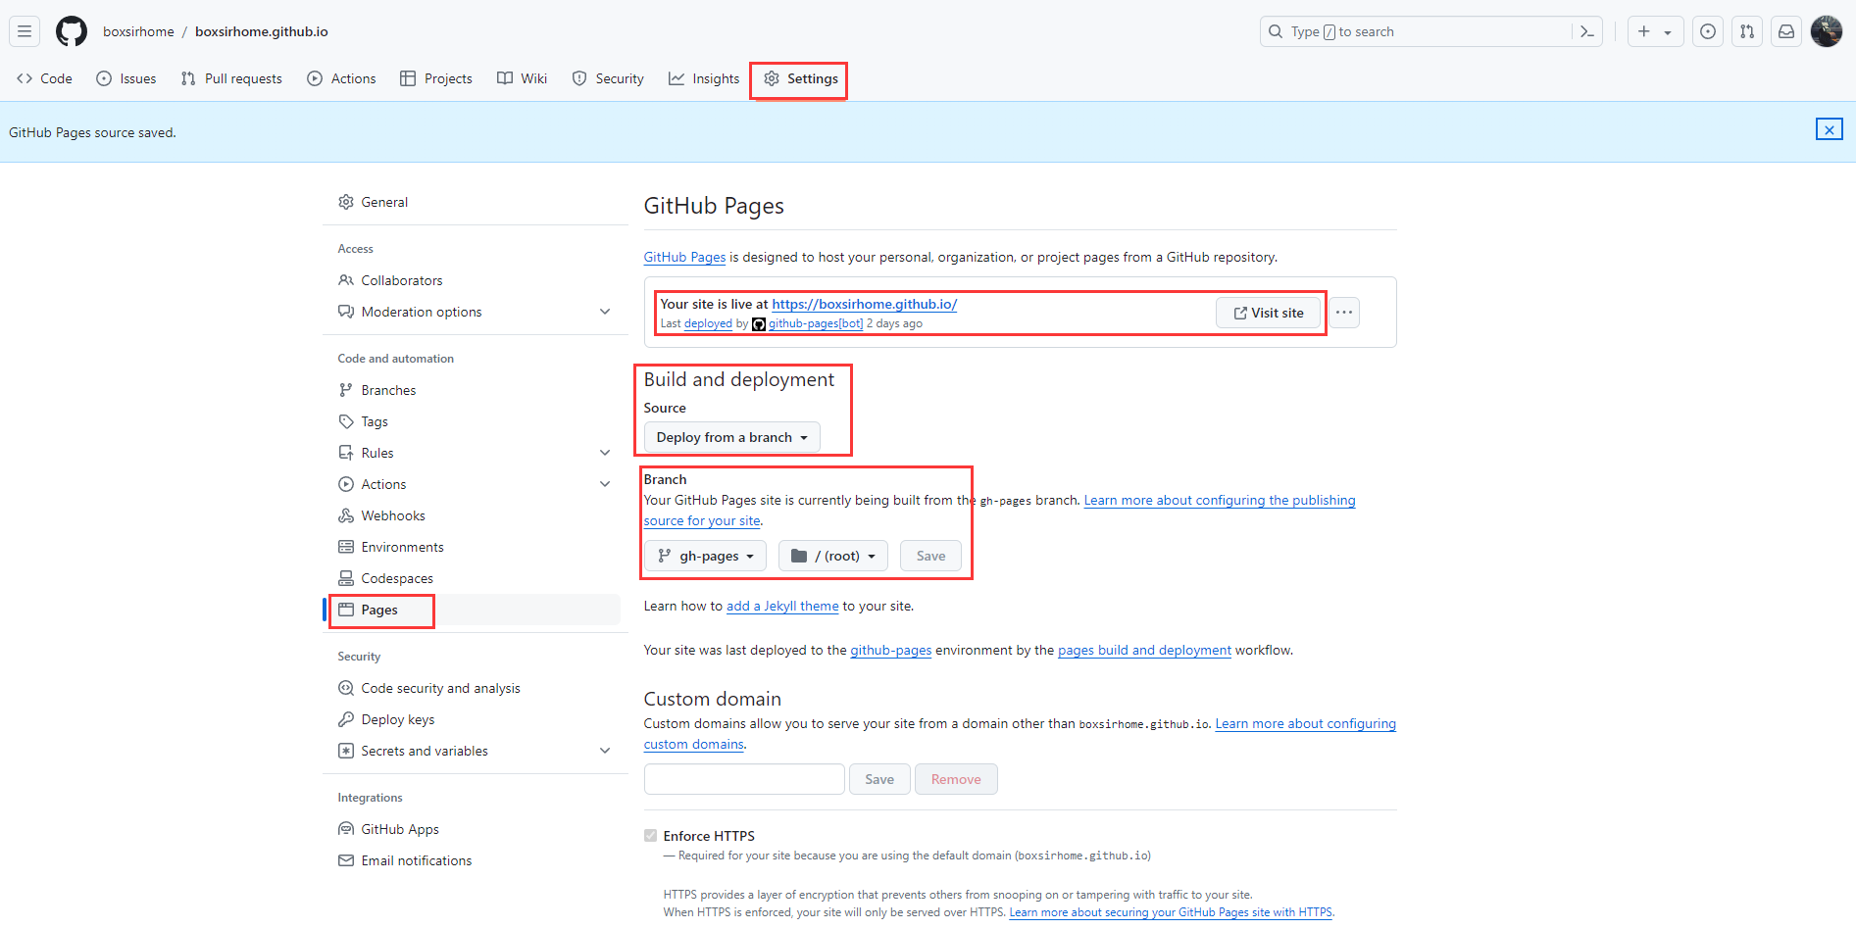The width and height of the screenshot is (1856, 929).
Task: Open the github-pages[bot] link
Action: coord(816,323)
